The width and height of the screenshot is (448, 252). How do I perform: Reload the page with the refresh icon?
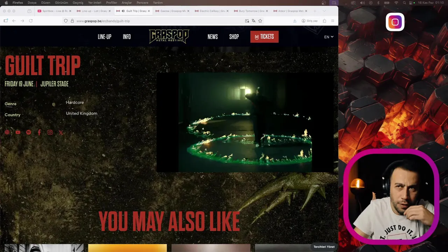(x=31, y=21)
